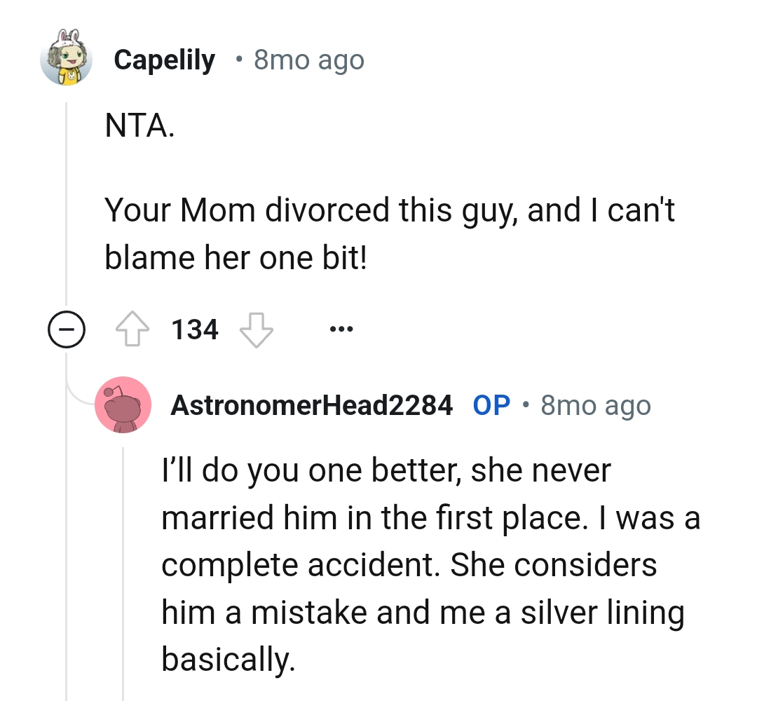Click the minus circle to hide replies
The height and width of the screenshot is (701, 757).
pos(67,328)
